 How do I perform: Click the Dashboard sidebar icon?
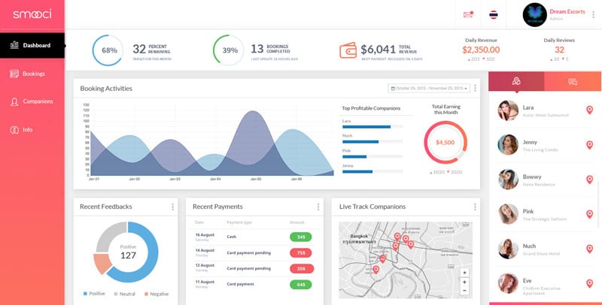pyautogui.click(x=14, y=45)
